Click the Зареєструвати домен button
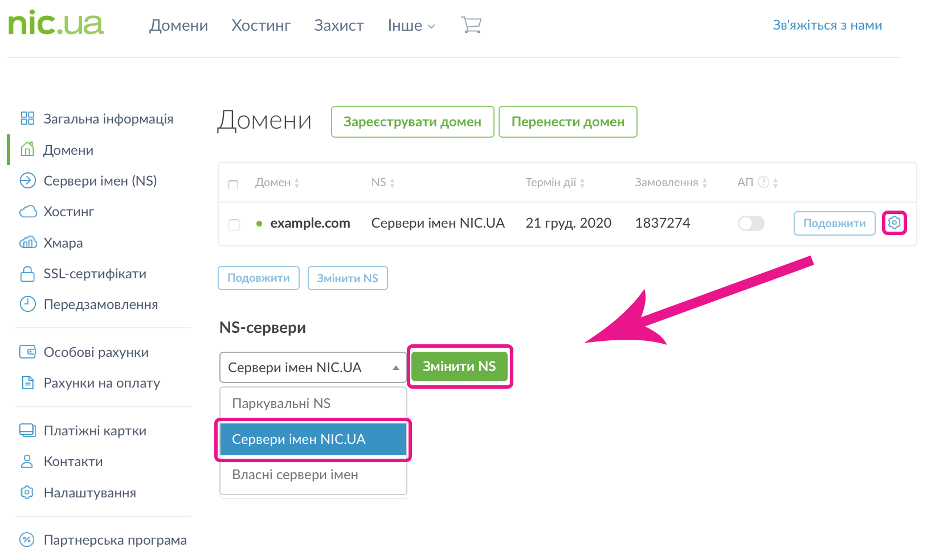The width and height of the screenshot is (927, 560). pyautogui.click(x=412, y=122)
